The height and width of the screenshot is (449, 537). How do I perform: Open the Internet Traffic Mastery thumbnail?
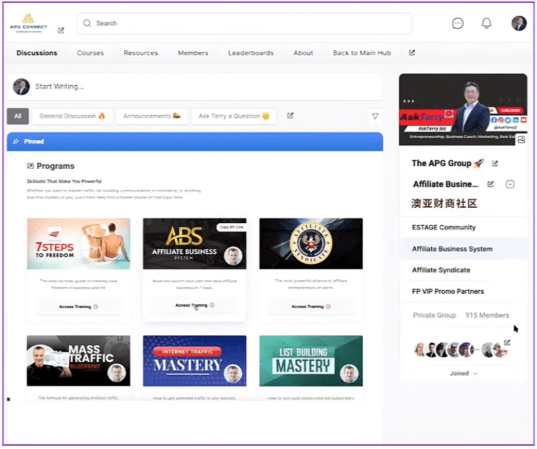click(194, 361)
